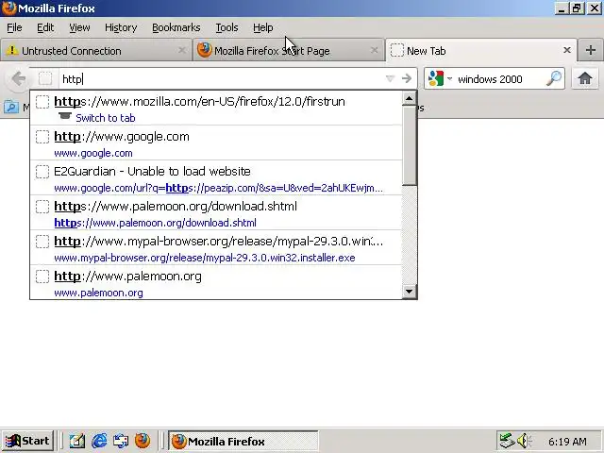Click the Show Desktop quick launch icon

pos(77,441)
